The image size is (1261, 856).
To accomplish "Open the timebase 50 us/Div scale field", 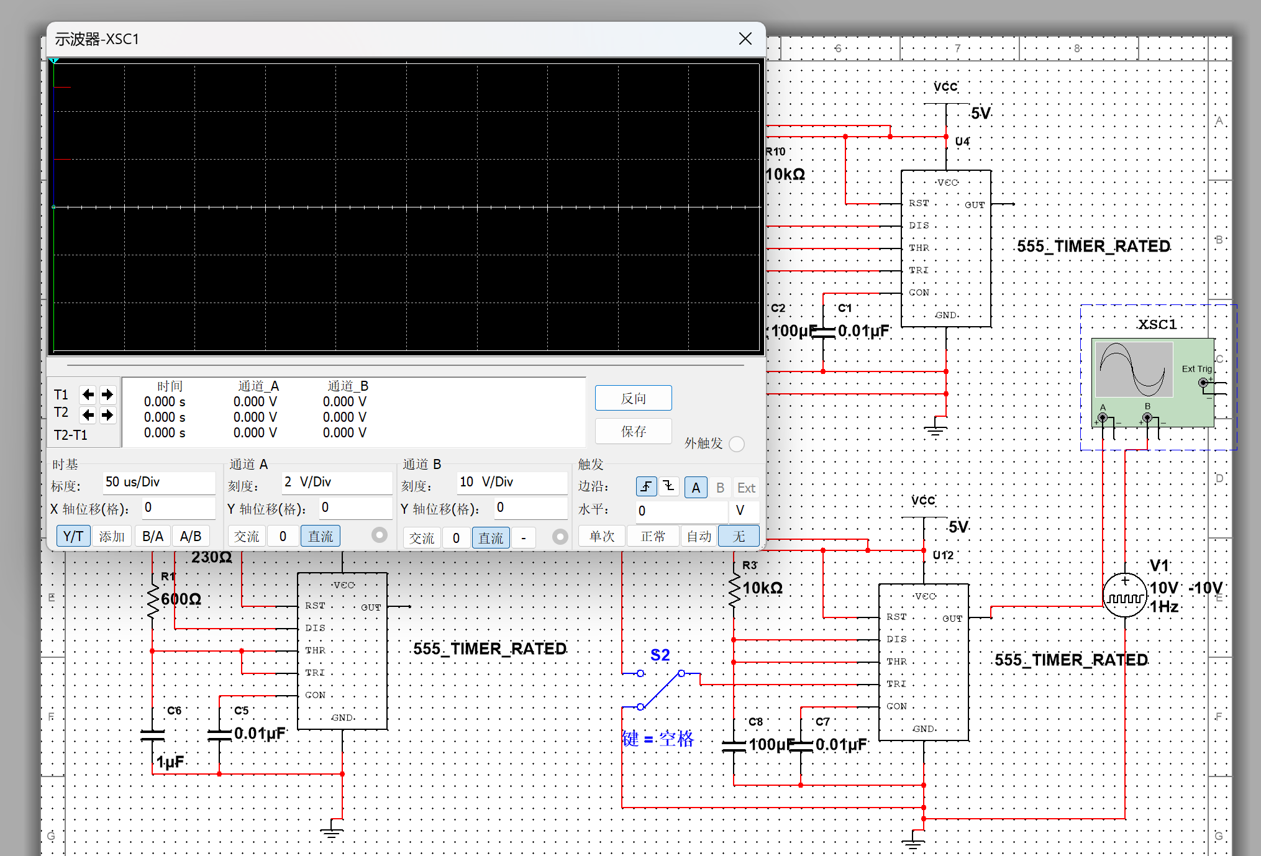I will point(158,482).
